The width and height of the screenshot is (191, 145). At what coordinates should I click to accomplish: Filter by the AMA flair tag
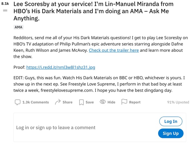point(18,27)
